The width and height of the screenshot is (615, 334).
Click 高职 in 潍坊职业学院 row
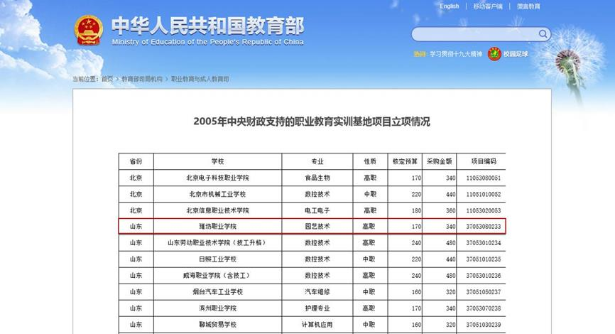point(369,227)
